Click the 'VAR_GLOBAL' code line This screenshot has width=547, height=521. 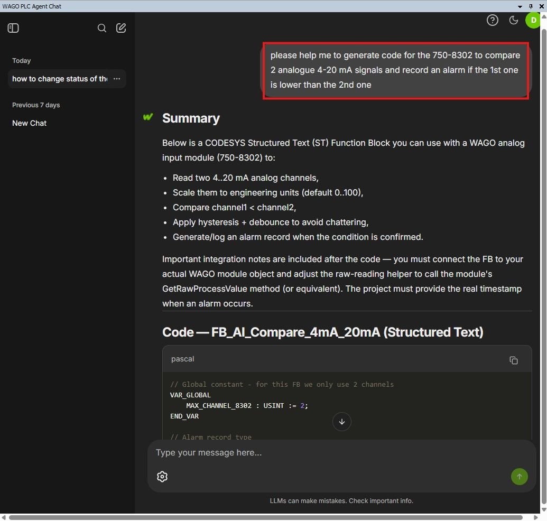pos(190,395)
